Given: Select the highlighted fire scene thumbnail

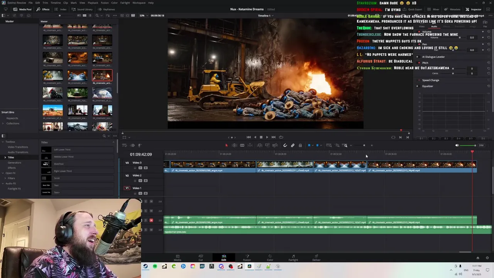Looking at the screenshot, I should (102, 75).
